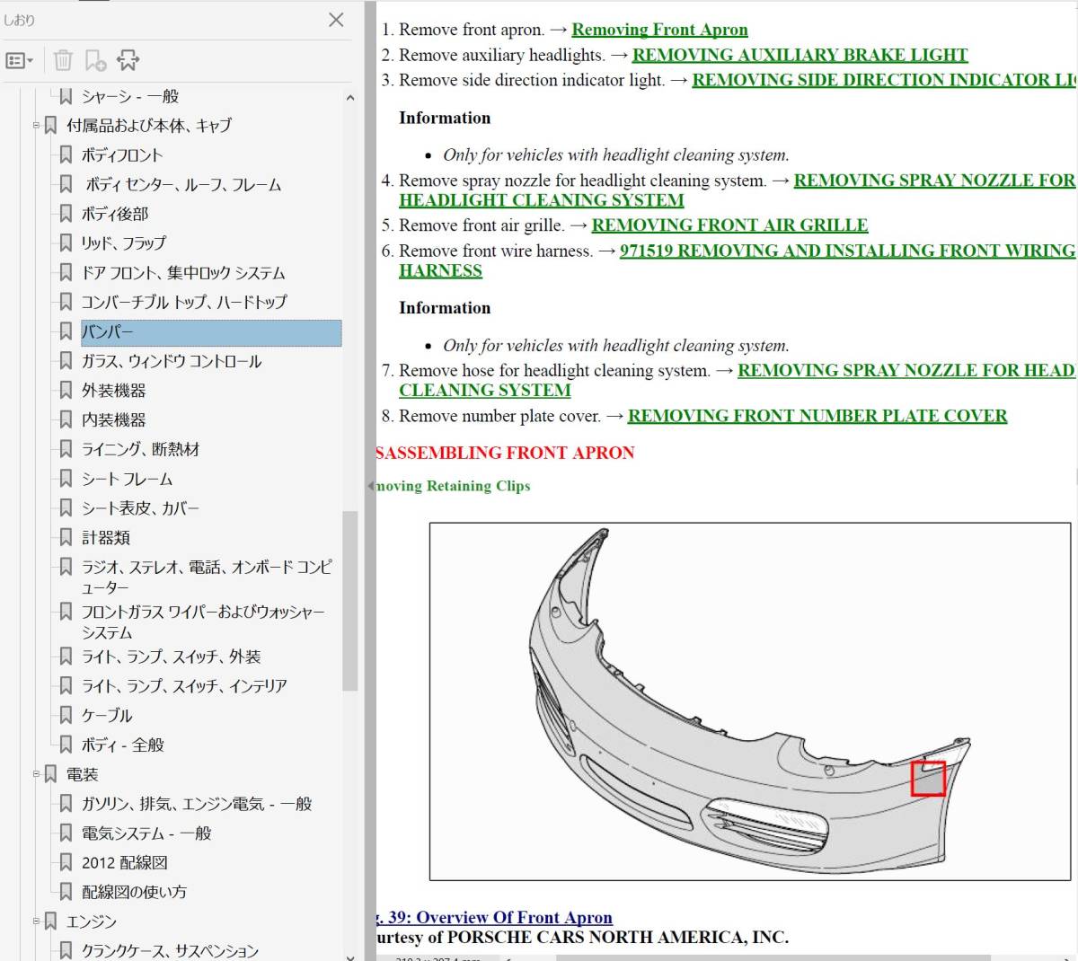Follow the Removing Front Apron link
Screen dimensions: 1078x961
(x=659, y=30)
